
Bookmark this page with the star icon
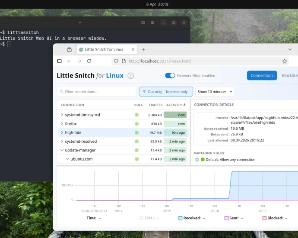coord(284,61)
